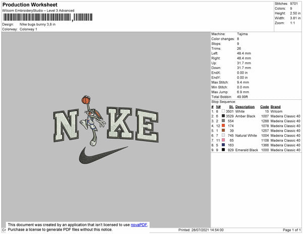
Task: Click the Total Bobbin value '49.99ft'
Action: coord(242,97)
